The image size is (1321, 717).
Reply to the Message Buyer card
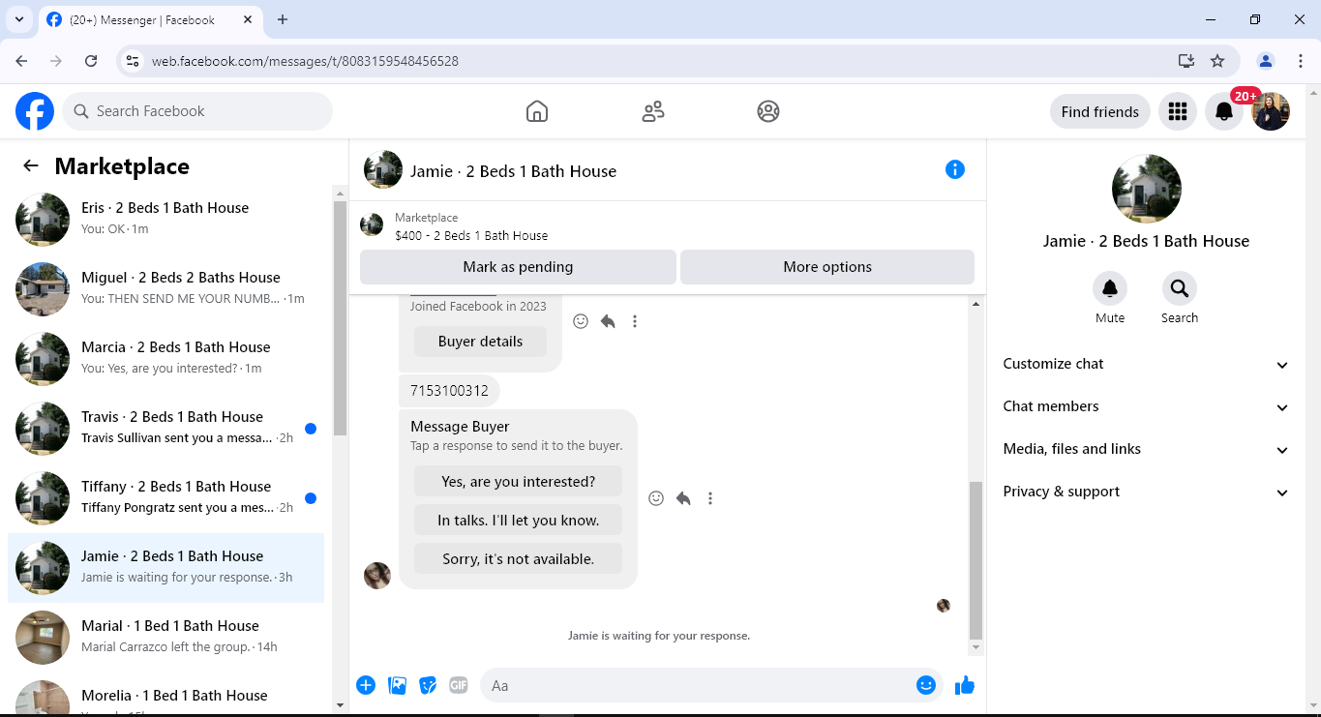coord(683,498)
